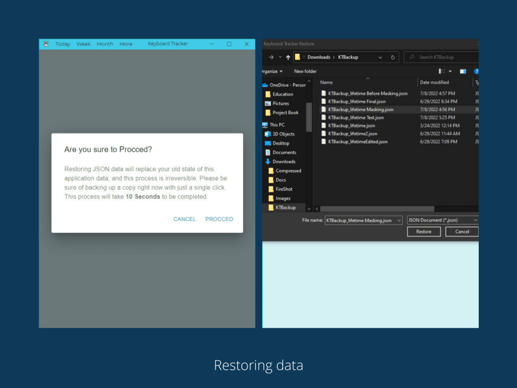Select This PC in navigation pane
The height and width of the screenshot is (388, 517).
tap(273, 125)
